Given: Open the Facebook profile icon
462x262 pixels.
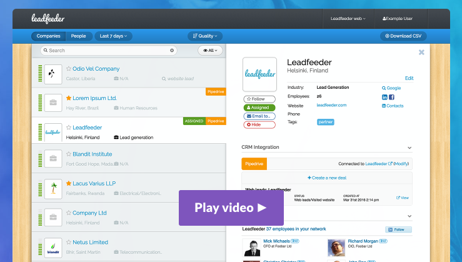Looking at the screenshot, I should [x=391, y=97].
